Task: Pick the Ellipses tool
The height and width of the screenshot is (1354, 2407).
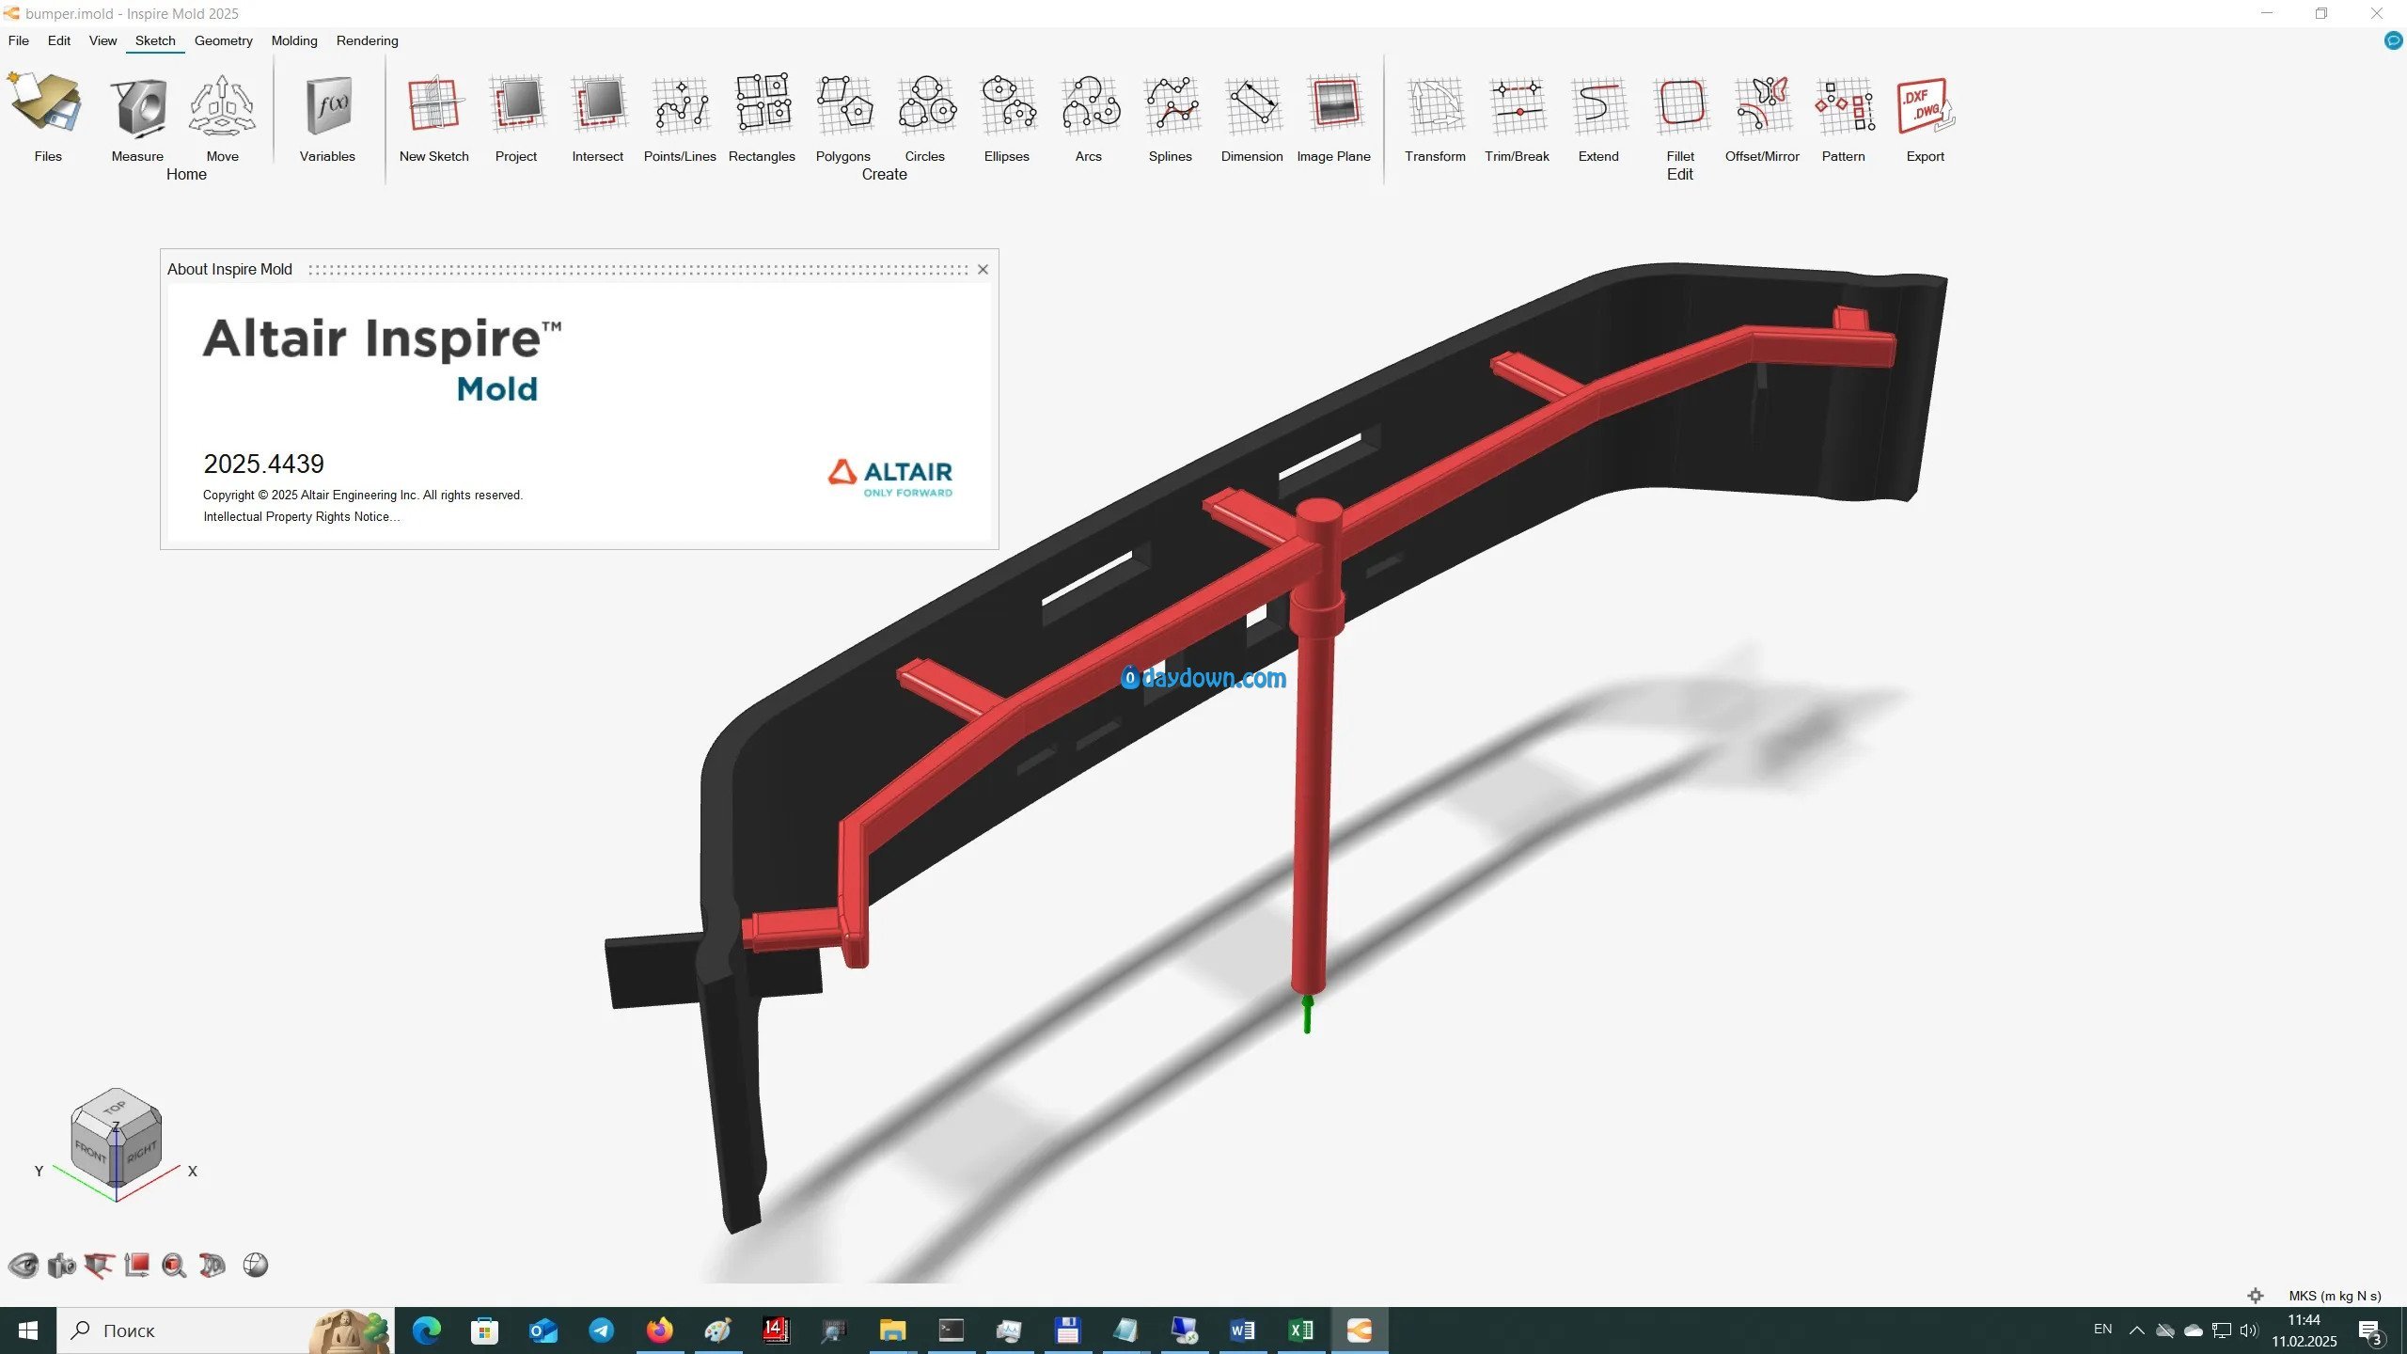Action: (x=1007, y=104)
